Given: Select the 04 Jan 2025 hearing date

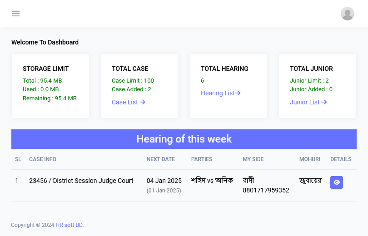Looking at the screenshot, I should tap(164, 181).
